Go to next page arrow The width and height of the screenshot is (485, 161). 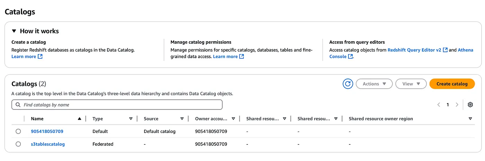(x=457, y=105)
